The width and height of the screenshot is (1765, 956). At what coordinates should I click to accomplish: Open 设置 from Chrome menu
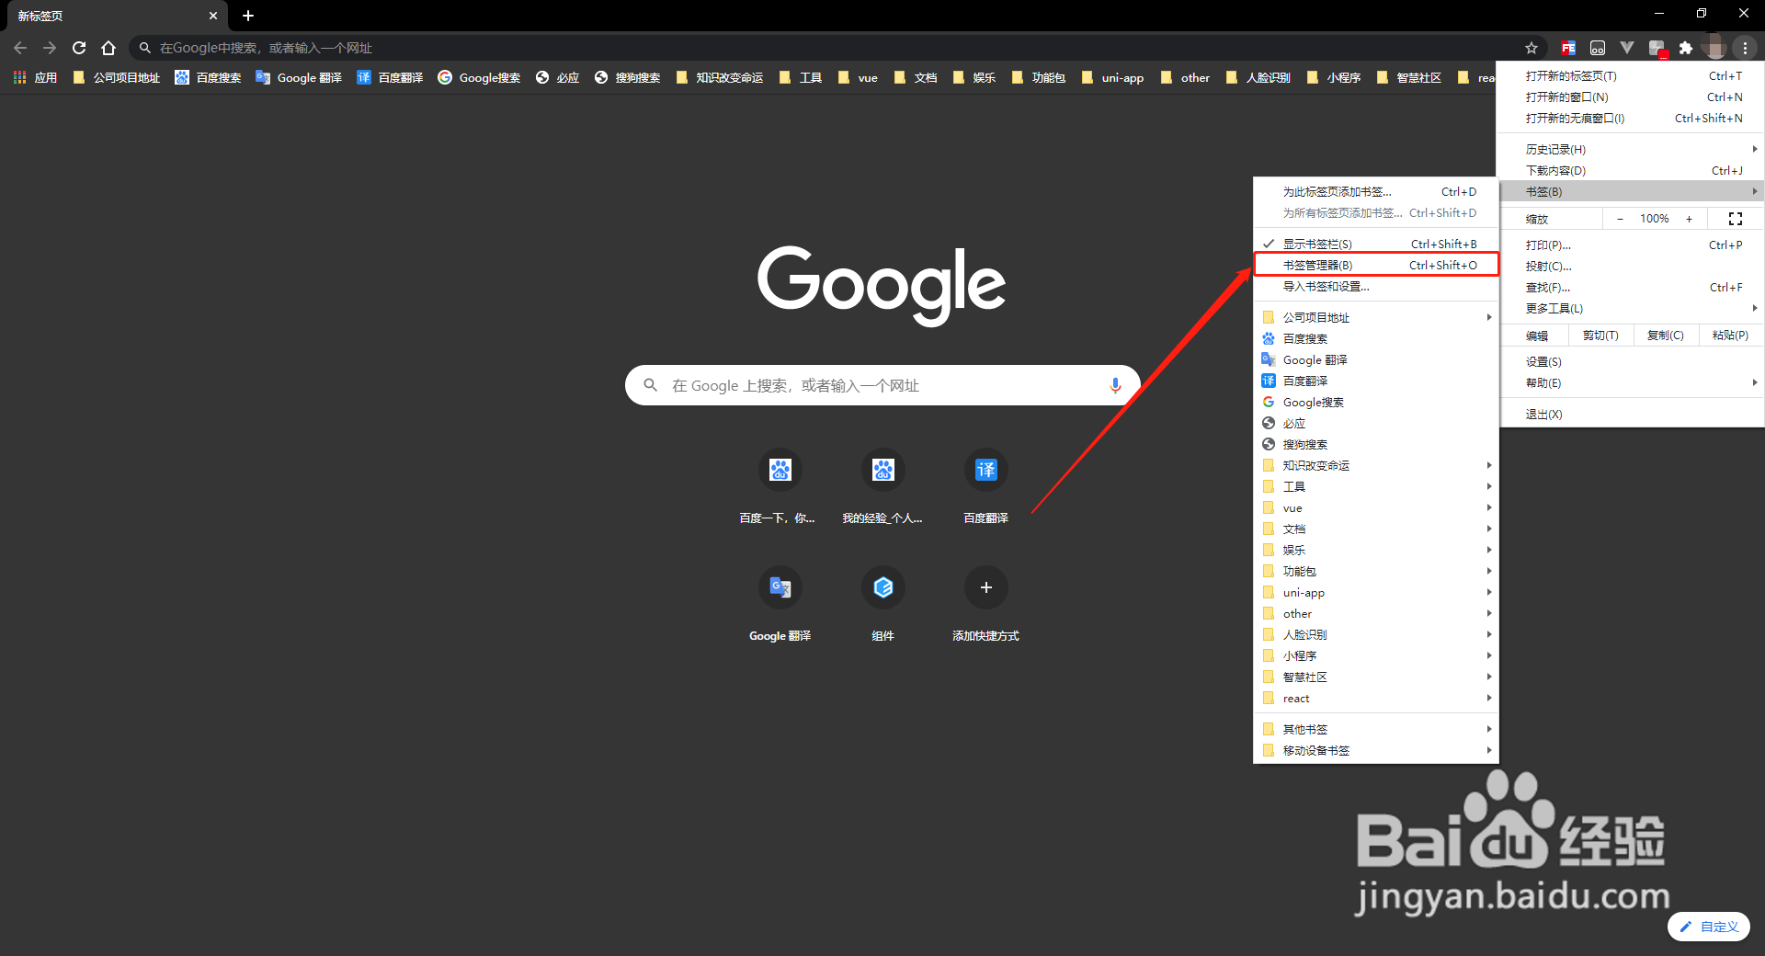[x=1632, y=361]
